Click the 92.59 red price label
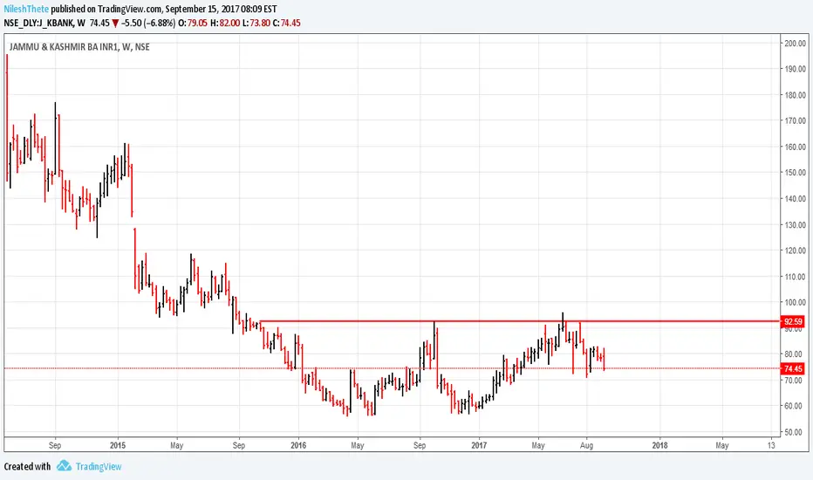The width and height of the screenshot is (813, 480). [x=793, y=322]
